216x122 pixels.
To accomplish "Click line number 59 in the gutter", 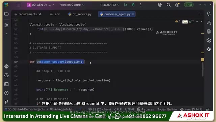I will click(16, 62).
